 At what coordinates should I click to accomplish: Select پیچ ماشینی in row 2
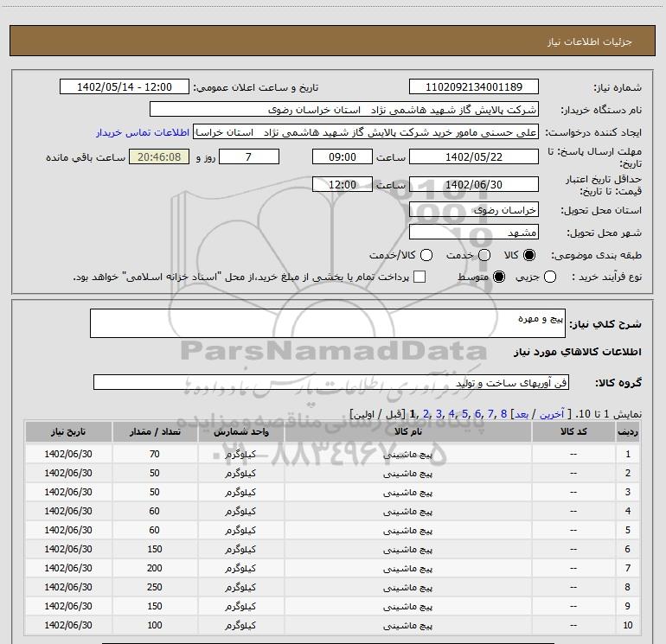(x=407, y=474)
